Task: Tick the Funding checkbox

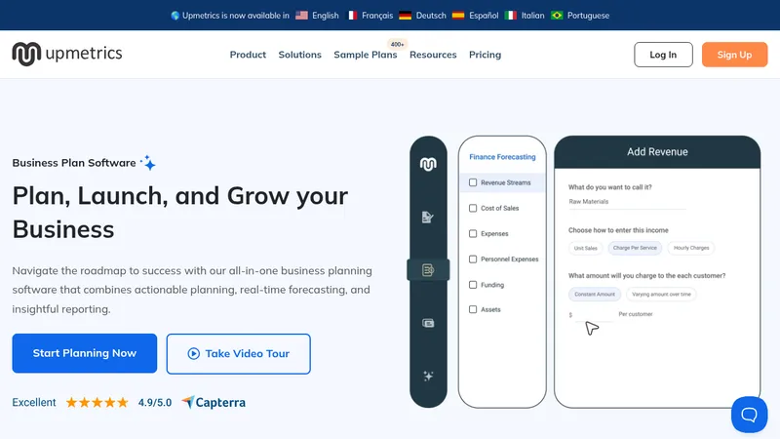Action: [473, 285]
